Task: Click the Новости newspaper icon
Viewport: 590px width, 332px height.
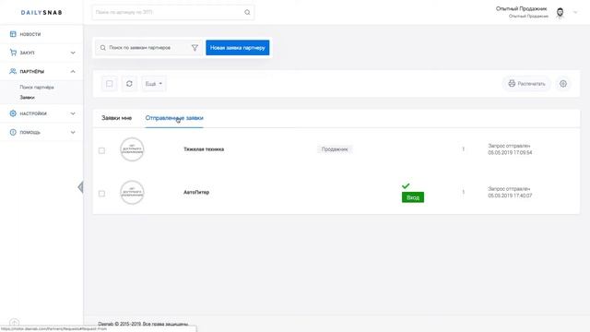Action: 13,34
